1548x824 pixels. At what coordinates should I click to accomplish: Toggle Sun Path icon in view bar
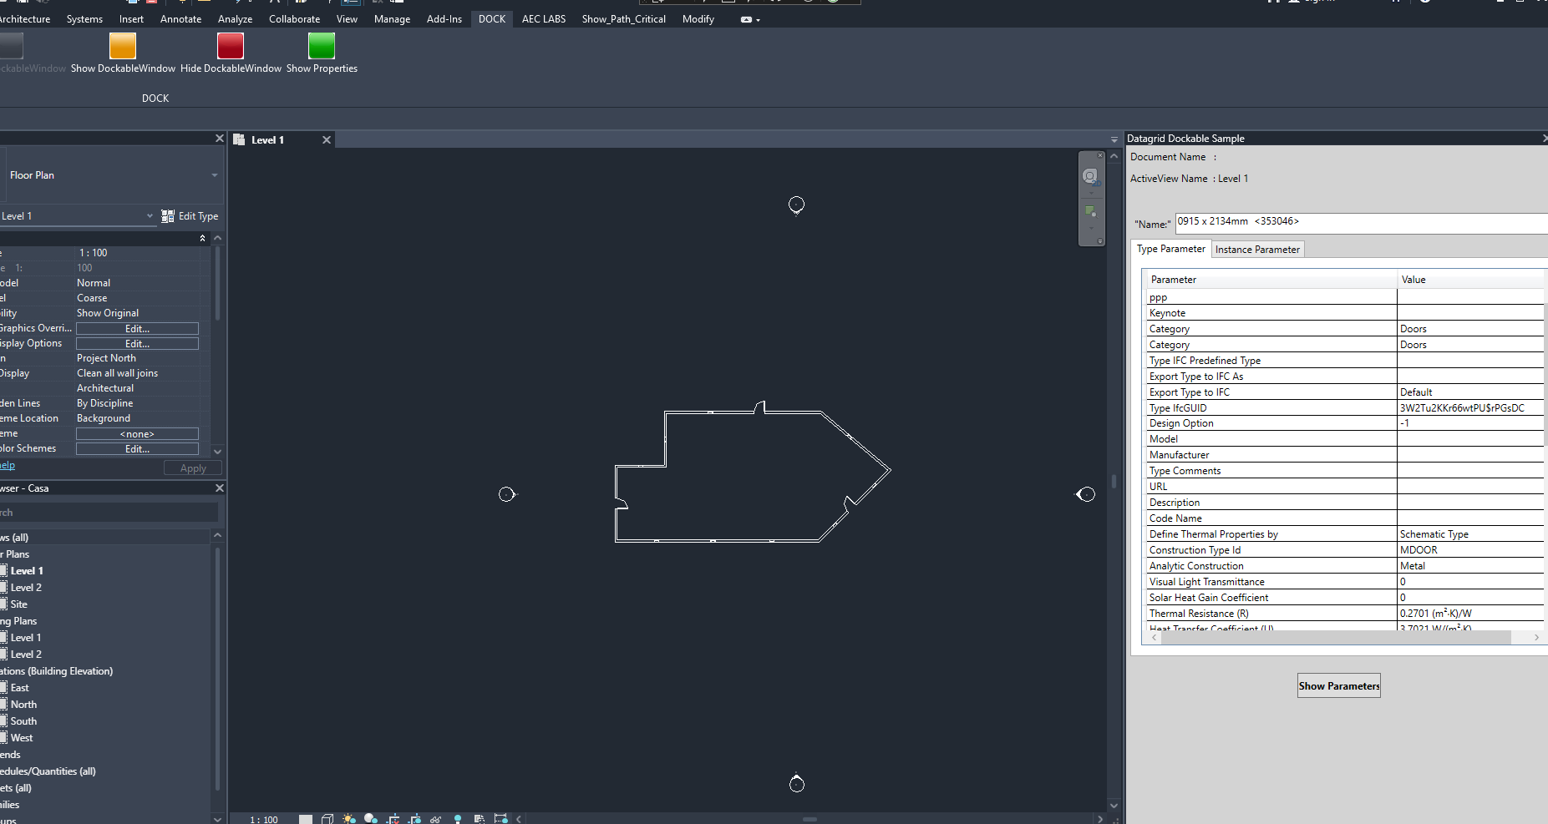coord(349,819)
